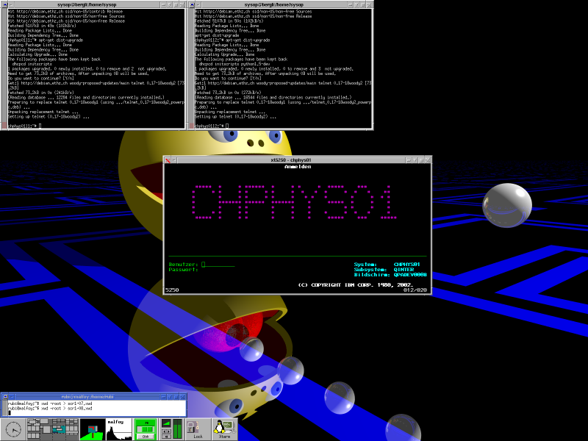This screenshot has width=588, height=441.
Task: Close the xt5250 - chphys01 window
Action: pyautogui.click(x=428, y=160)
